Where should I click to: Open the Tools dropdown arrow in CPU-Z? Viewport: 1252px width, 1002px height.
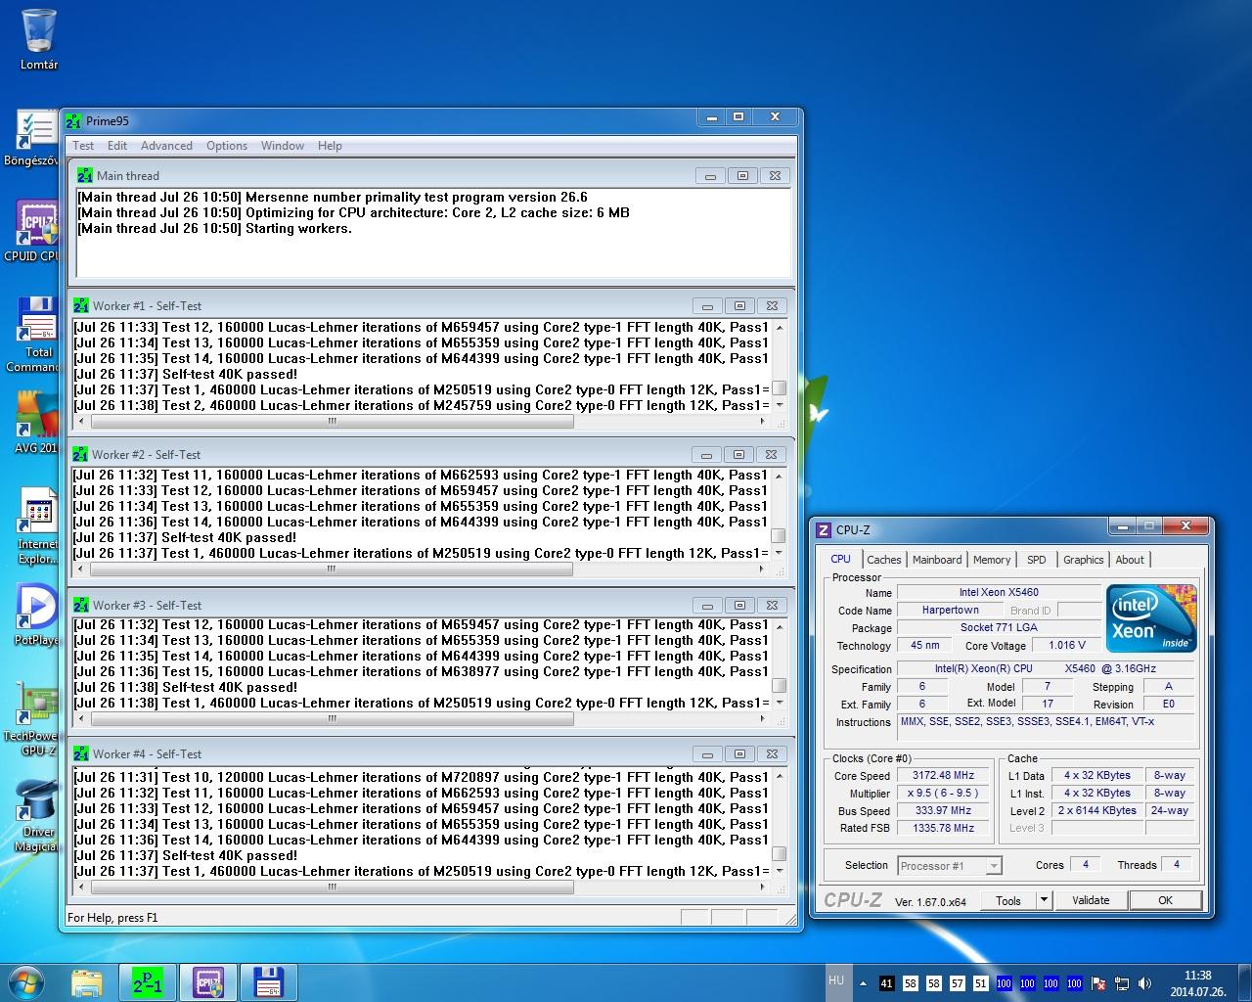[x=1044, y=900]
